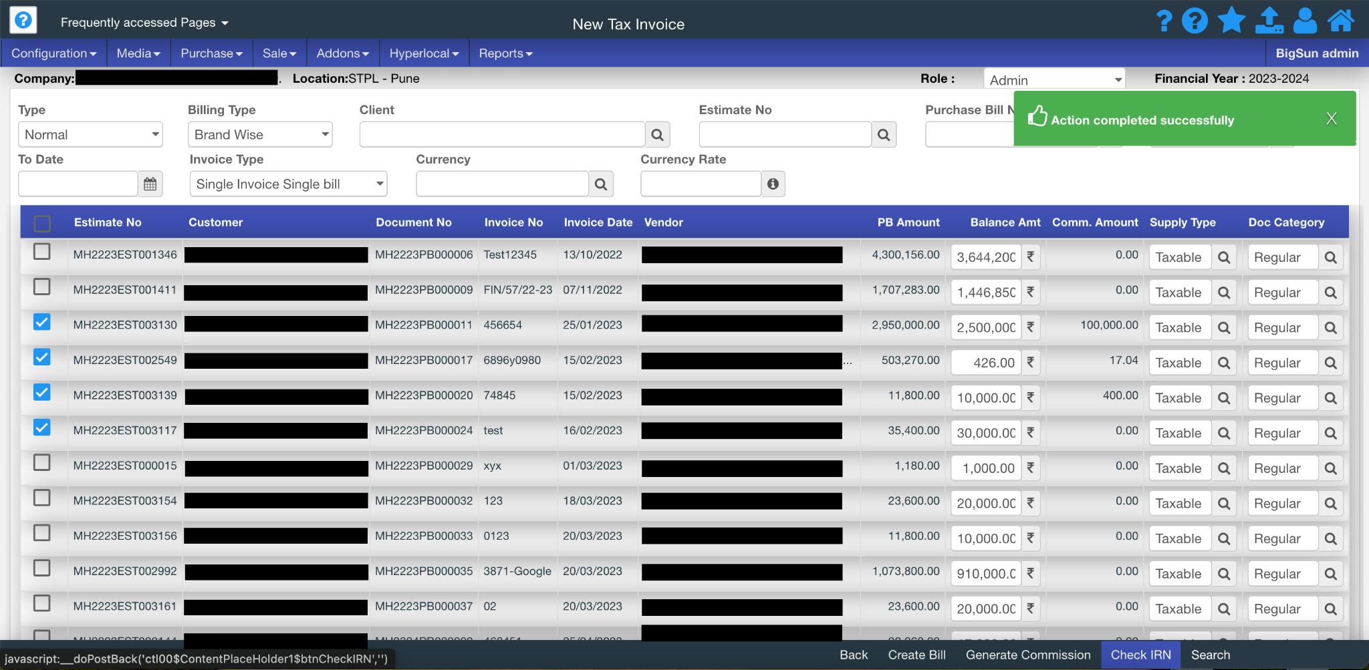Check the row for MH2223EST001346

(41, 252)
